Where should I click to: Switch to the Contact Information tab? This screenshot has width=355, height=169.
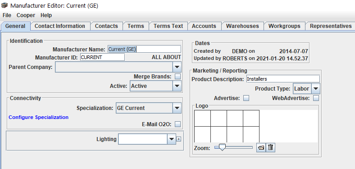coord(60,26)
